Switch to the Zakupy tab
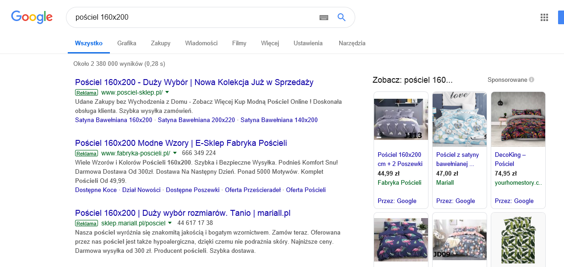Screen dimensions: 564x267 point(161,43)
